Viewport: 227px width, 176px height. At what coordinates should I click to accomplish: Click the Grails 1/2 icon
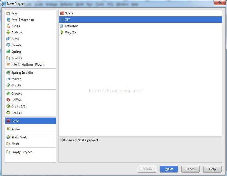(x=8, y=106)
